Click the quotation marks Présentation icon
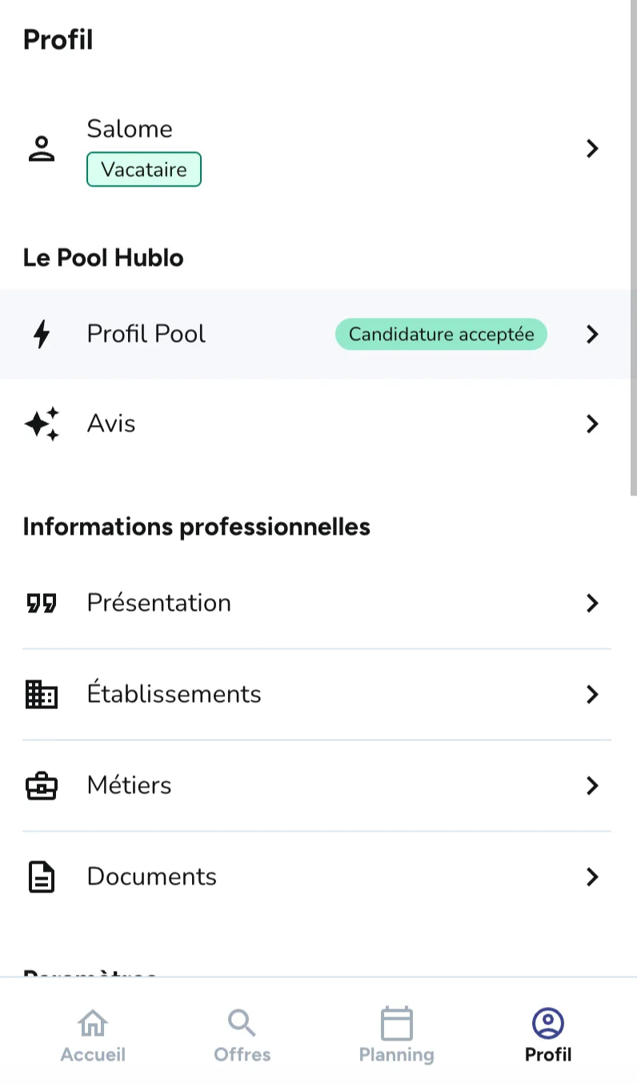The image size is (637, 1083). click(42, 603)
